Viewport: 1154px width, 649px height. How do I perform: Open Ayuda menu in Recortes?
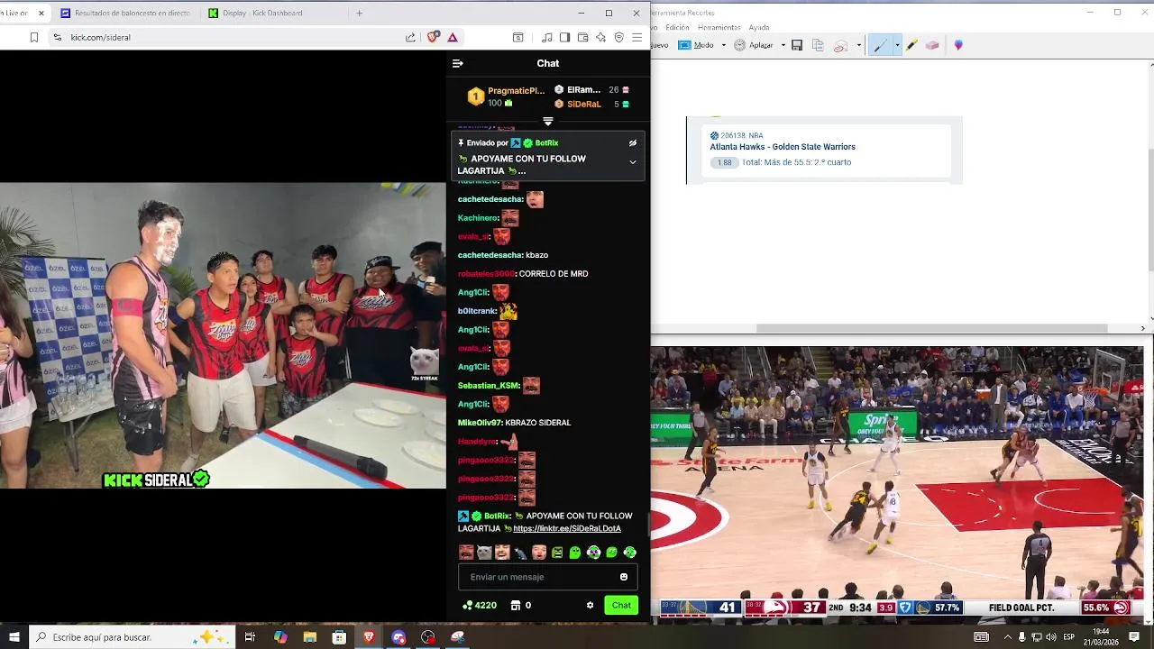pyautogui.click(x=759, y=27)
